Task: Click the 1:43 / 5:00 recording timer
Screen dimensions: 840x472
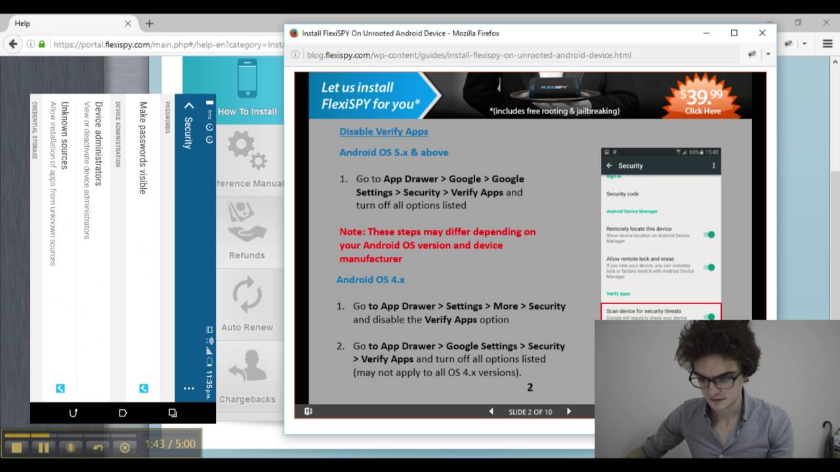Action: tap(171, 444)
